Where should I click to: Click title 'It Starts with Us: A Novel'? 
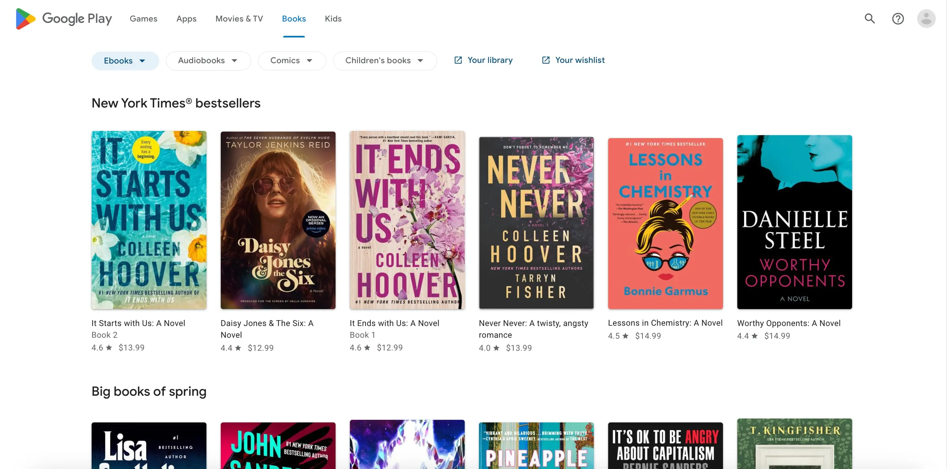click(x=138, y=323)
